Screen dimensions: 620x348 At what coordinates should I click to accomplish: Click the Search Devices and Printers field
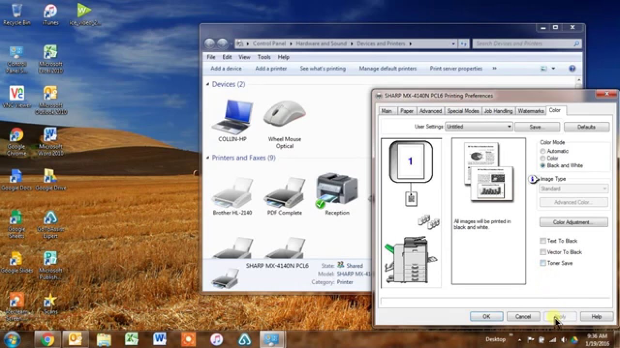click(x=526, y=43)
